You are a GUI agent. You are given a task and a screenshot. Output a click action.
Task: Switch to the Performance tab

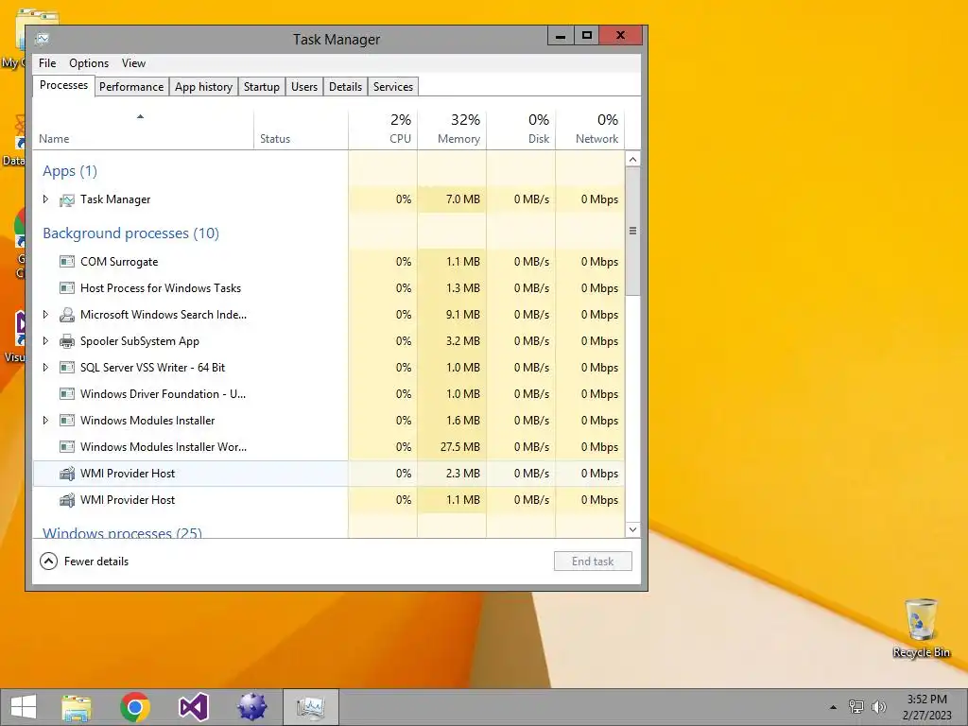coord(131,87)
